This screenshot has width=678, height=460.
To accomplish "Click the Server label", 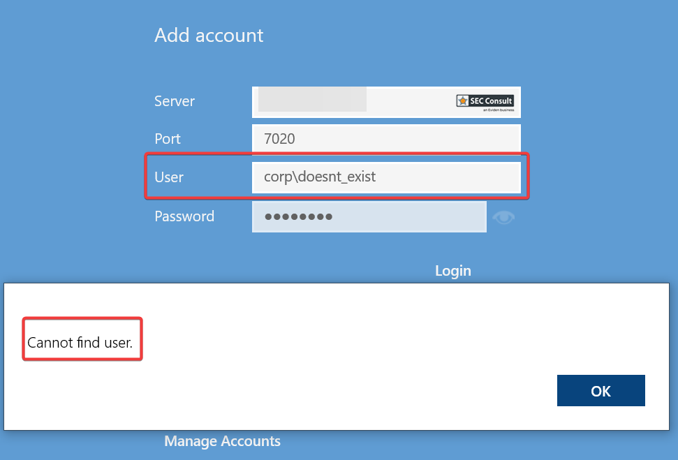I will tap(175, 101).
